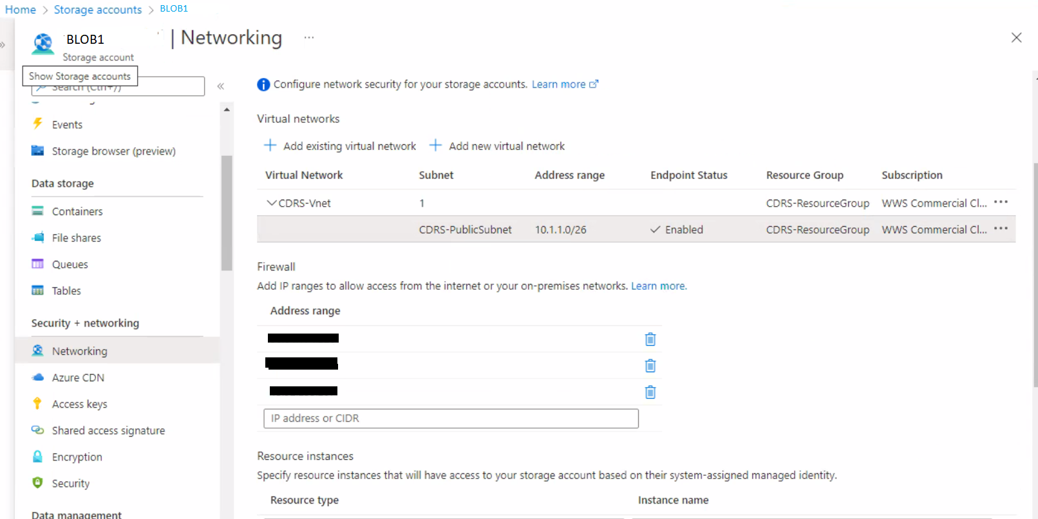Click the IP address or CIDR field
Viewport: 1038px width, 519px height.
click(451, 419)
